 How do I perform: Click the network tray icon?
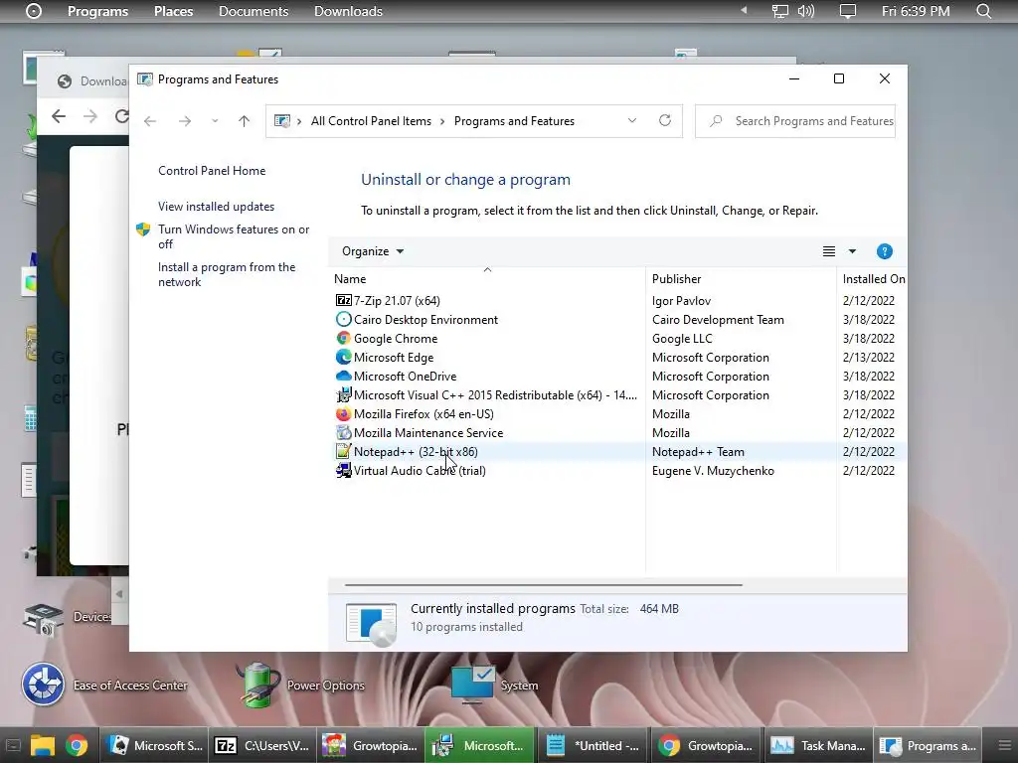779,11
